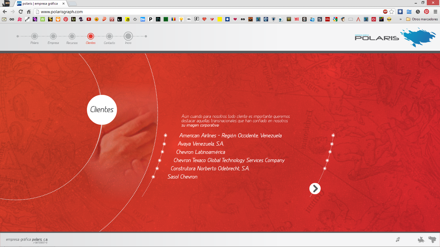Click 'Sasol Chevron' client entry
This screenshot has width=440, height=247.
click(183, 177)
